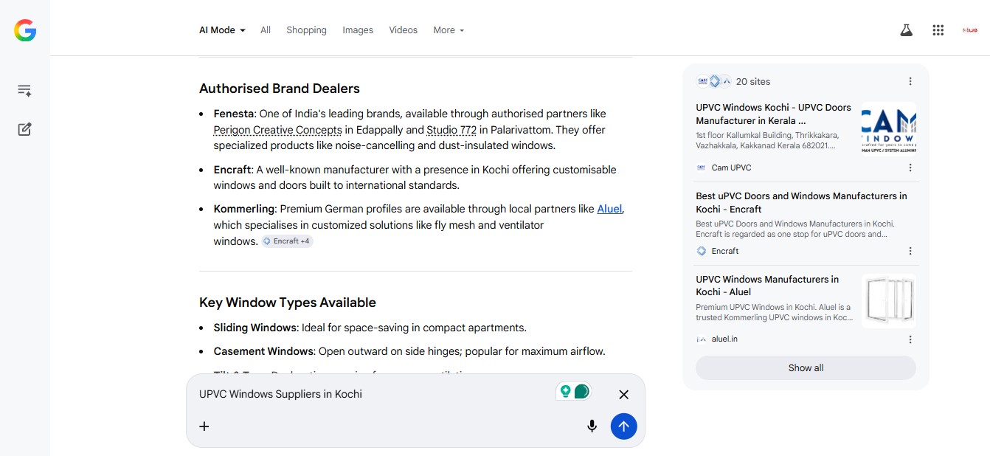This screenshot has height=456, width=990.
Task: Switch to the All tab
Action: (x=266, y=30)
